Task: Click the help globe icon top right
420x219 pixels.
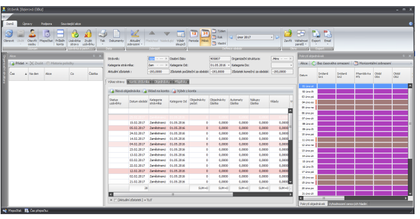Action: tap(411, 24)
